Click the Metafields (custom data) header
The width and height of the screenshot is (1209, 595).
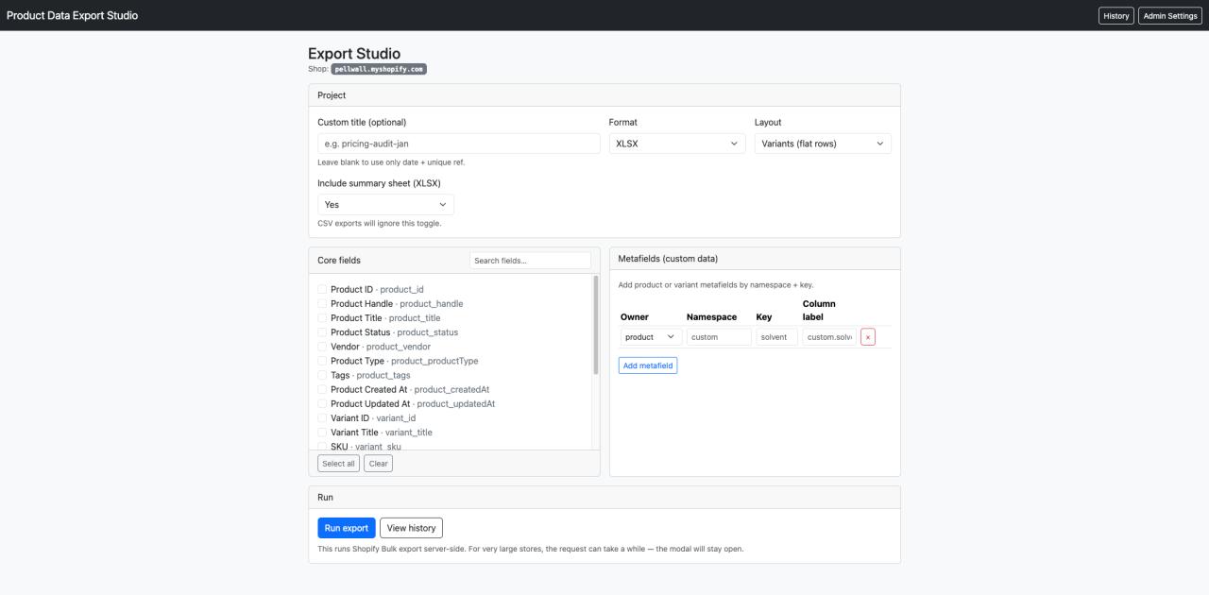(668, 259)
